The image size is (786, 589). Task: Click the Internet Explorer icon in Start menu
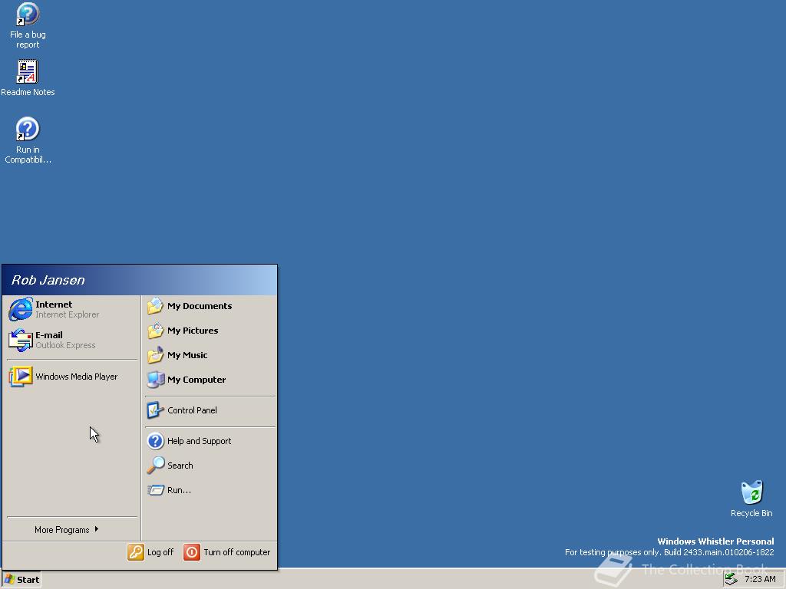pos(21,309)
